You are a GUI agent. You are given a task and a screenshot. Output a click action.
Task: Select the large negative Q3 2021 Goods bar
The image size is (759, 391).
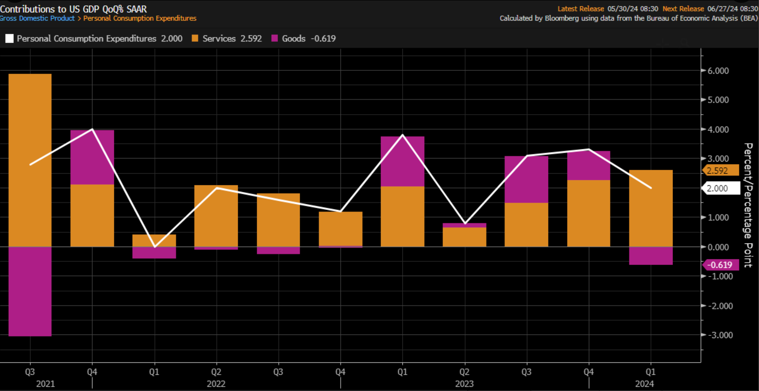(30, 291)
